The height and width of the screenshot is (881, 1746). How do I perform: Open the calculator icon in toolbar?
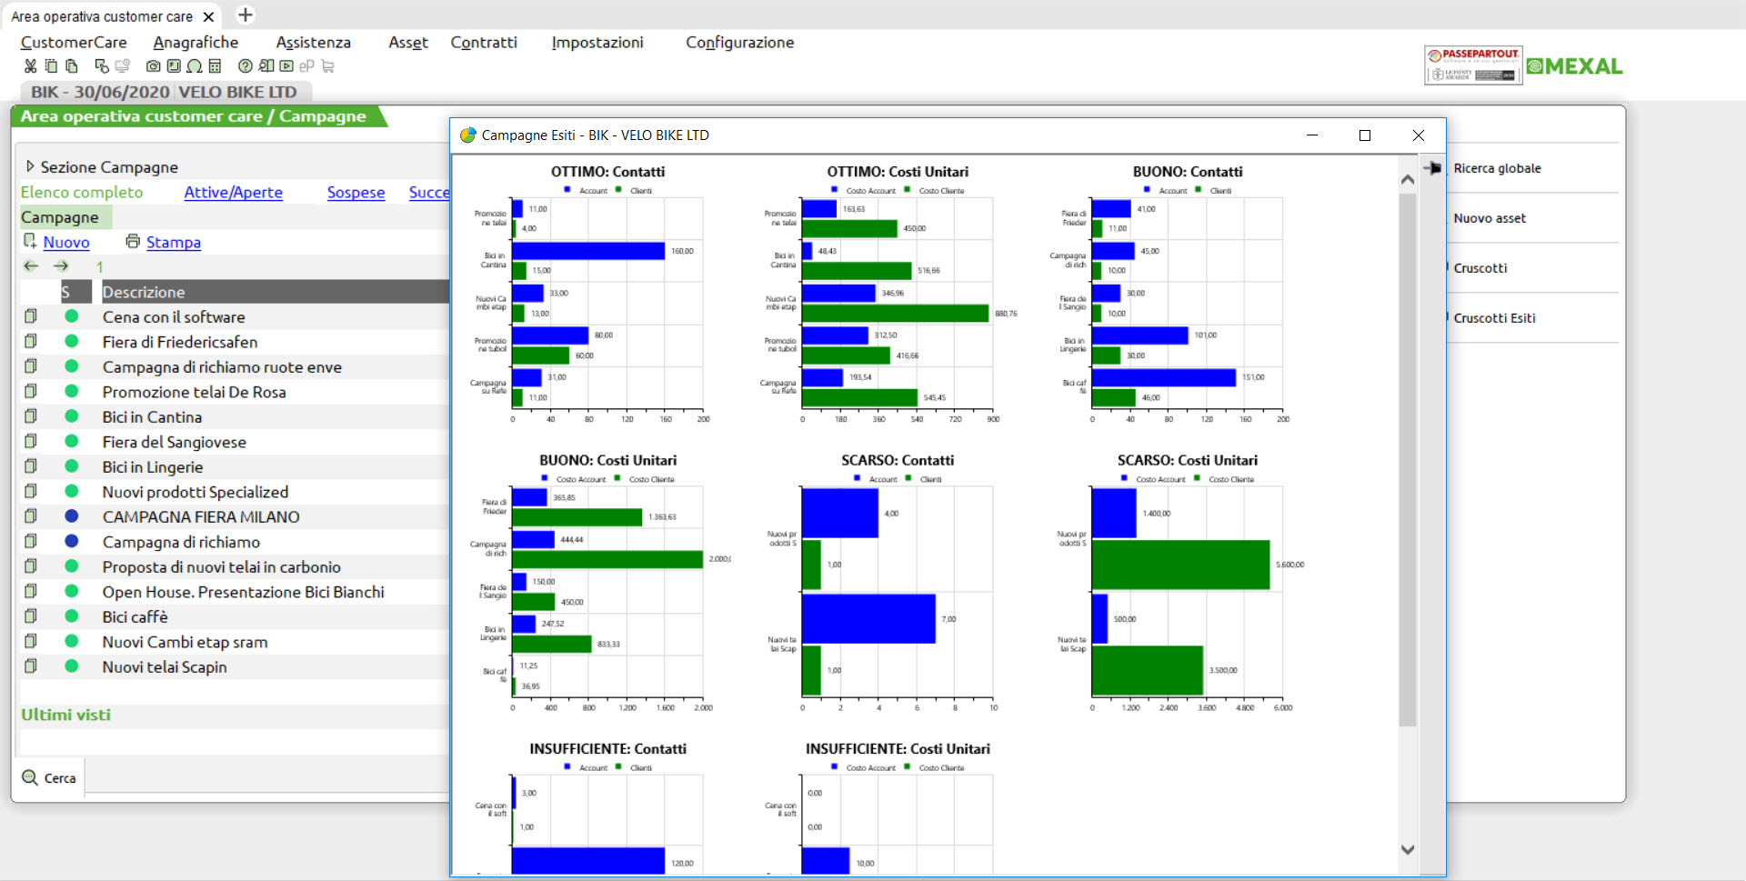(215, 66)
